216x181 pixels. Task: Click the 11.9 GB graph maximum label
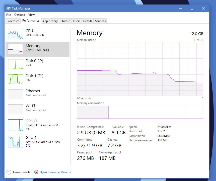198,40
